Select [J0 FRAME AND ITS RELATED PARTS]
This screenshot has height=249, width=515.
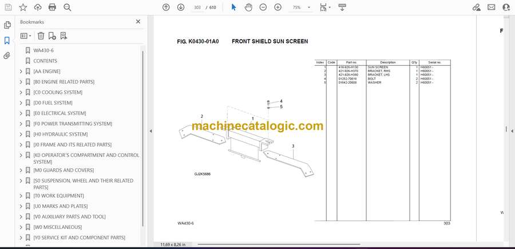tap(72, 145)
